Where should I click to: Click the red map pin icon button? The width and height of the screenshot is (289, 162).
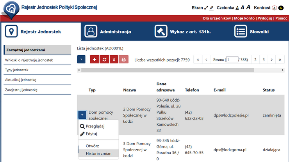tap(114, 60)
